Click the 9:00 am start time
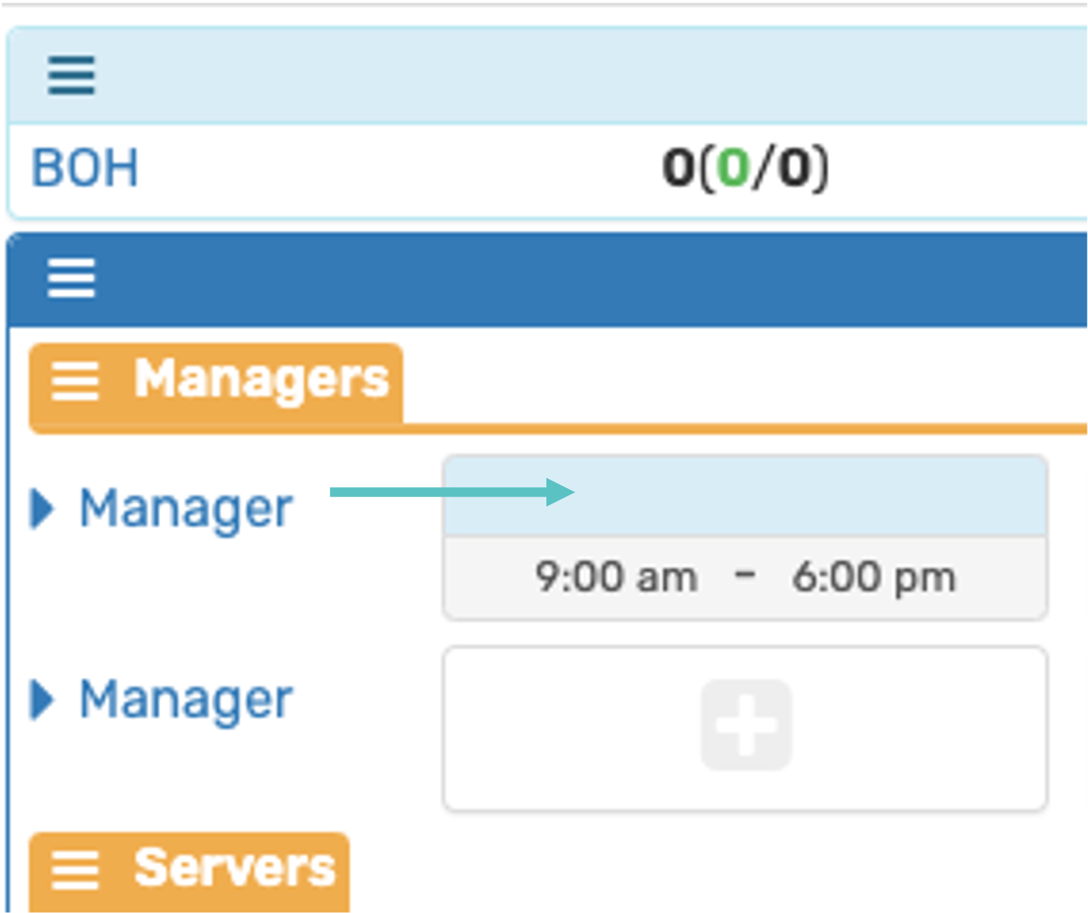1088x913 pixels. point(616,578)
